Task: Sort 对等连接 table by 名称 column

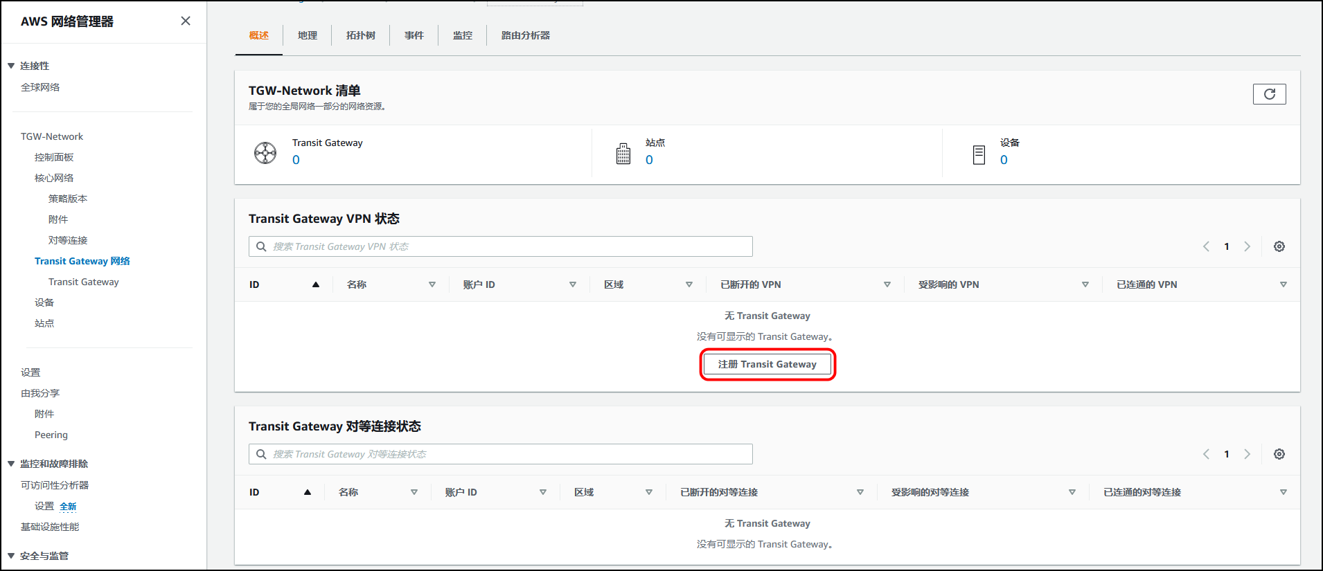Action: tap(414, 492)
